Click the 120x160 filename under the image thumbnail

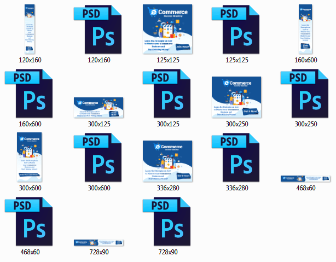[x=30, y=60]
